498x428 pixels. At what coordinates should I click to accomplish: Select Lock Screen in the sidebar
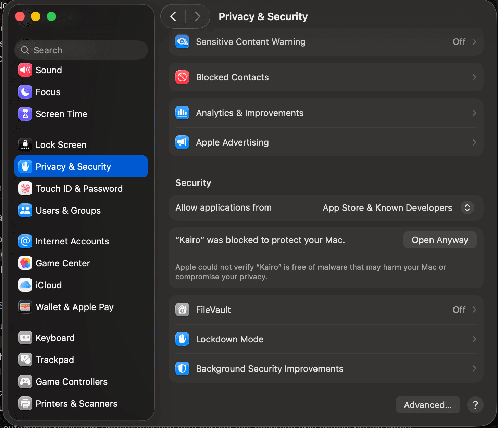(81, 145)
